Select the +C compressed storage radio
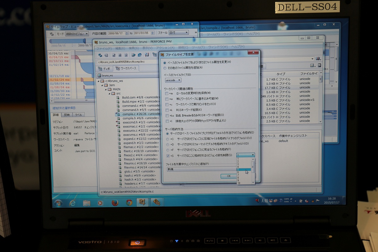 pos(167,139)
